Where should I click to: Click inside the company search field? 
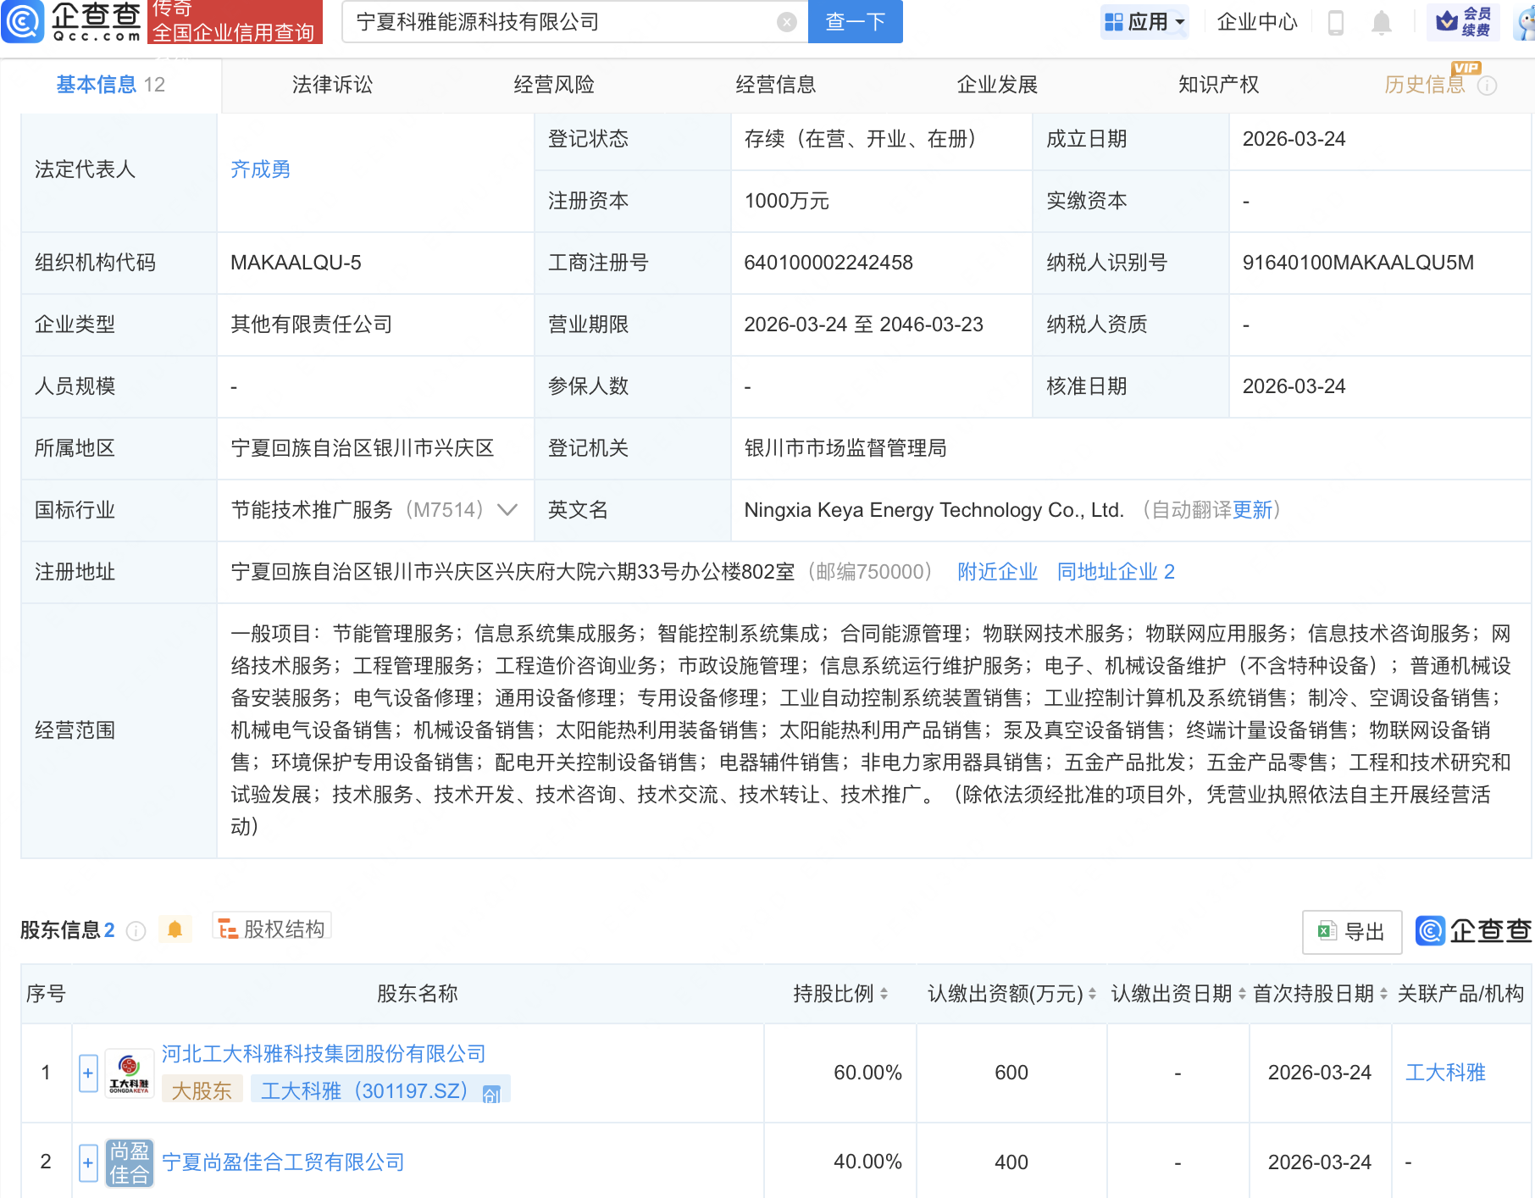[568, 21]
